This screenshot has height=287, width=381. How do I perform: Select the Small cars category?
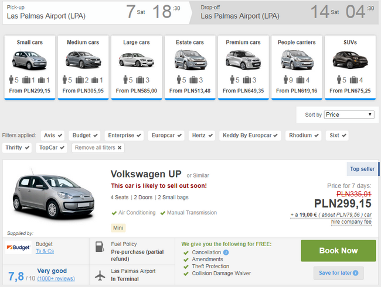30,67
